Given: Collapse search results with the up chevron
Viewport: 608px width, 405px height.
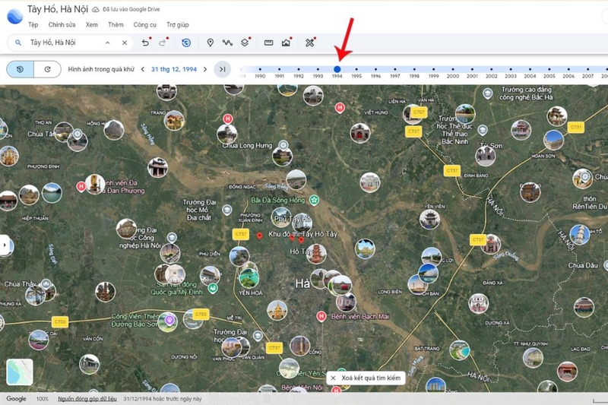Looking at the screenshot, I should click(107, 43).
